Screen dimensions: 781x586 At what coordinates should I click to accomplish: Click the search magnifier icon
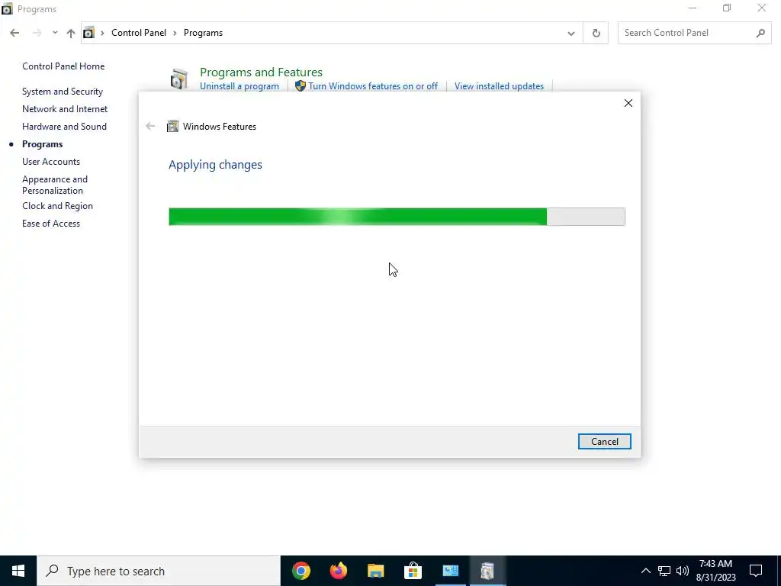(760, 33)
